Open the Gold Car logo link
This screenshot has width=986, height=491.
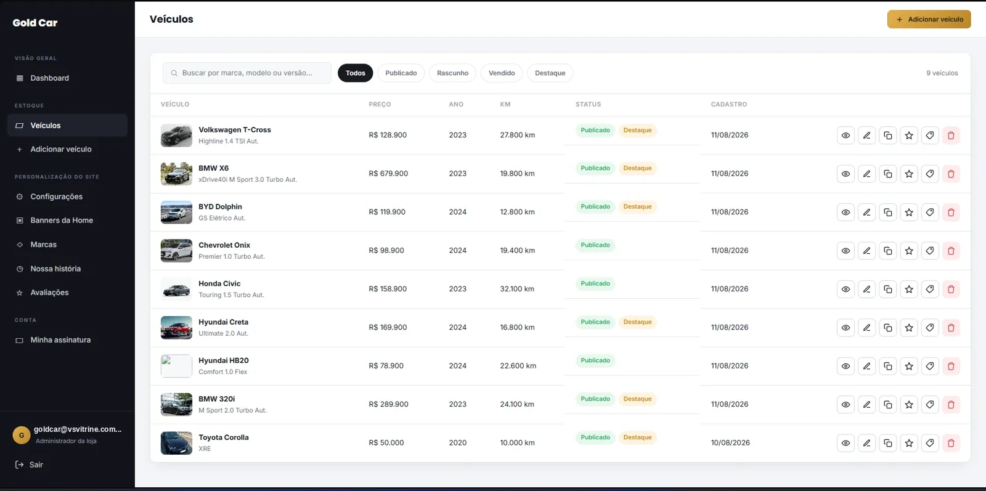point(35,23)
